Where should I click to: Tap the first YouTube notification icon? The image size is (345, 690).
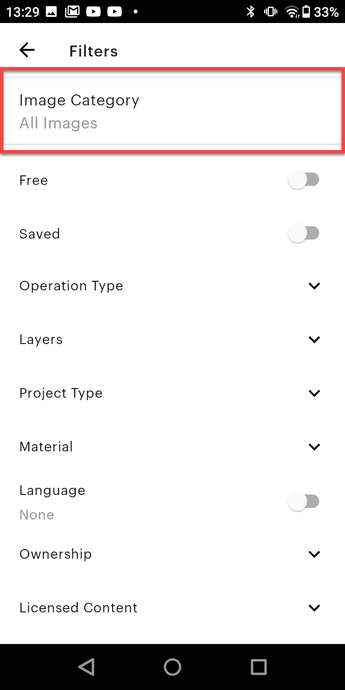[x=93, y=11]
